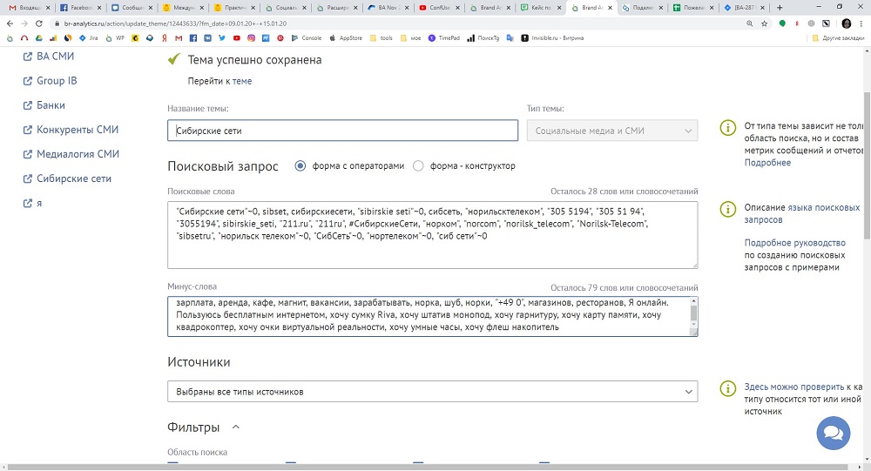Screen dimensions: 871x471
Task: Click info icon beside sources hint
Action: tap(727, 388)
